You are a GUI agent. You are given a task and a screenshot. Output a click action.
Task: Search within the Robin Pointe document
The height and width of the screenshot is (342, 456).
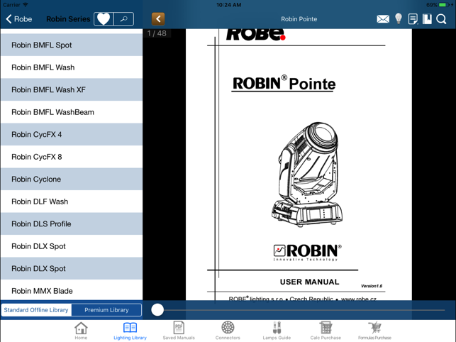[441, 19]
